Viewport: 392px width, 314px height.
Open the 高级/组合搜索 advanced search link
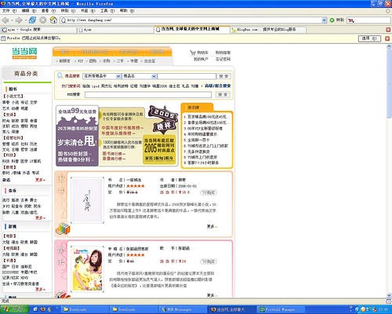(x=218, y=86)
